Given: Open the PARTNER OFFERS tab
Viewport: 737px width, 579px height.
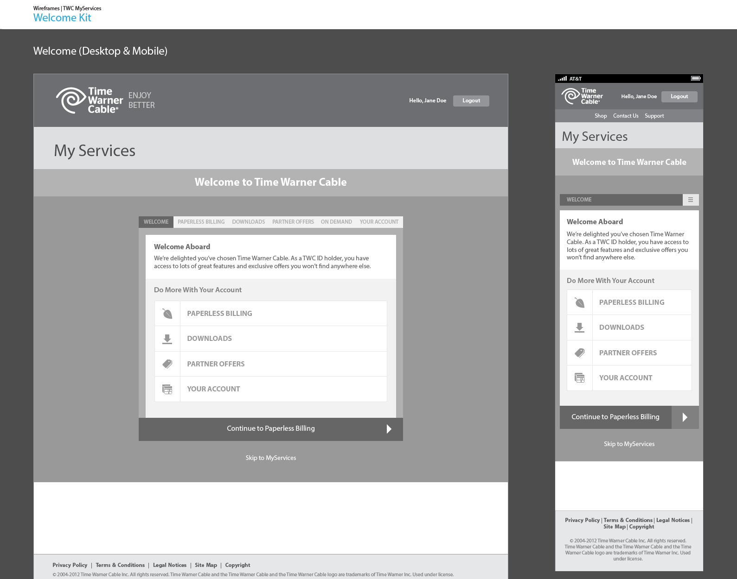Looking at the screenshot, I should pos(293,222).
